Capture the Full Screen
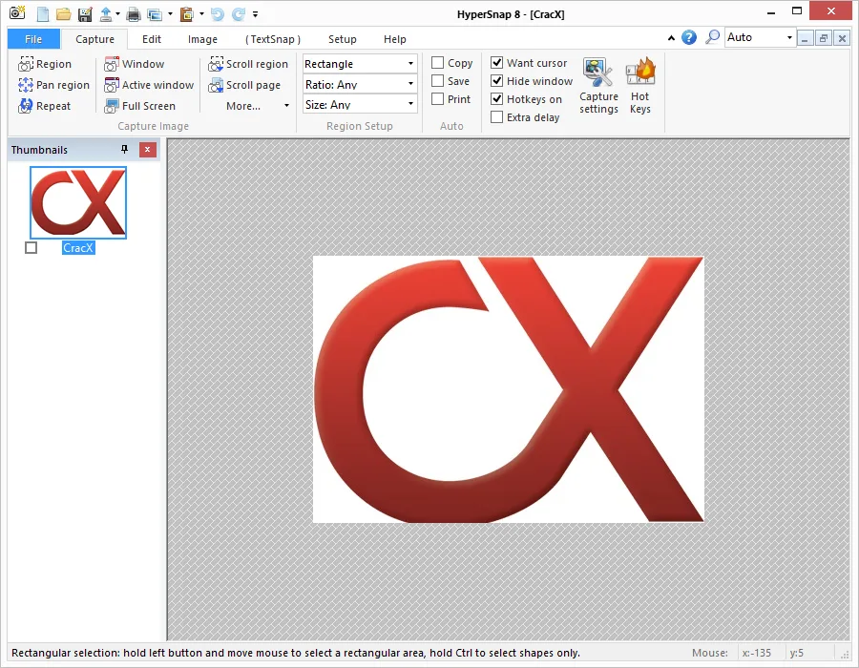This screenshot has height=668, width=859. pos(139,106)
